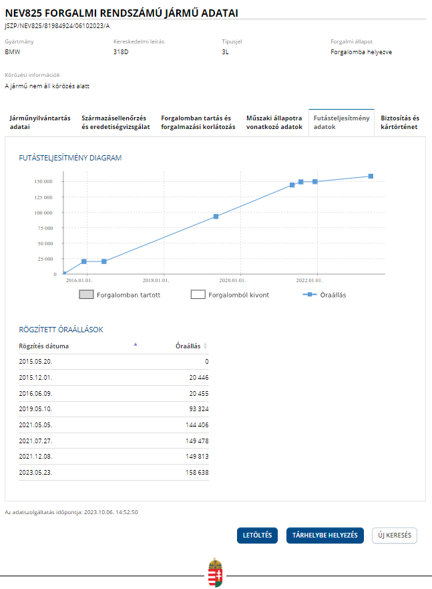
Task: Click the 2016.06.09 chart data point
Action: [x=104, y=261]
